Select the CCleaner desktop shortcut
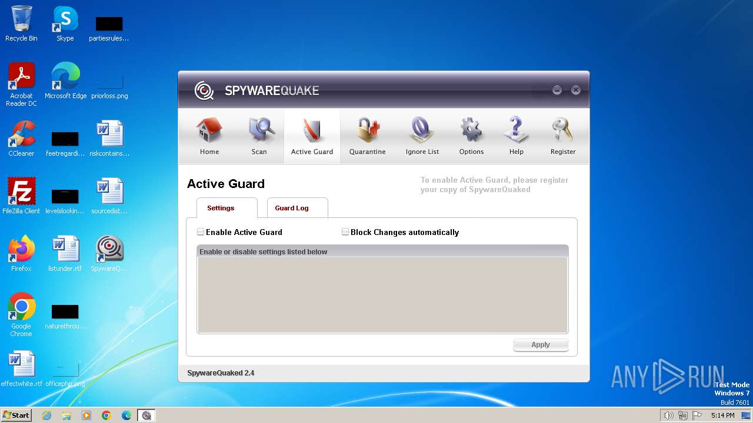Screen dimensions: 753x423 pos(21,139)
